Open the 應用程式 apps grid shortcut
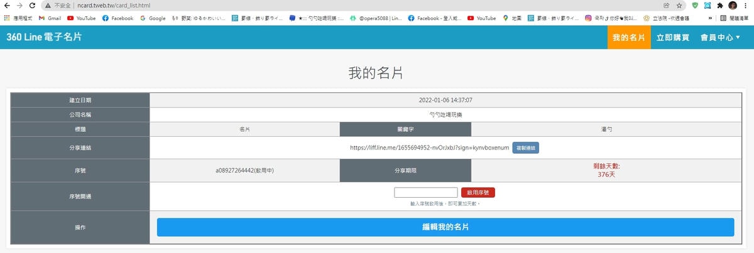This screenshot has width=754, height=253. click(x=19, y=18)
